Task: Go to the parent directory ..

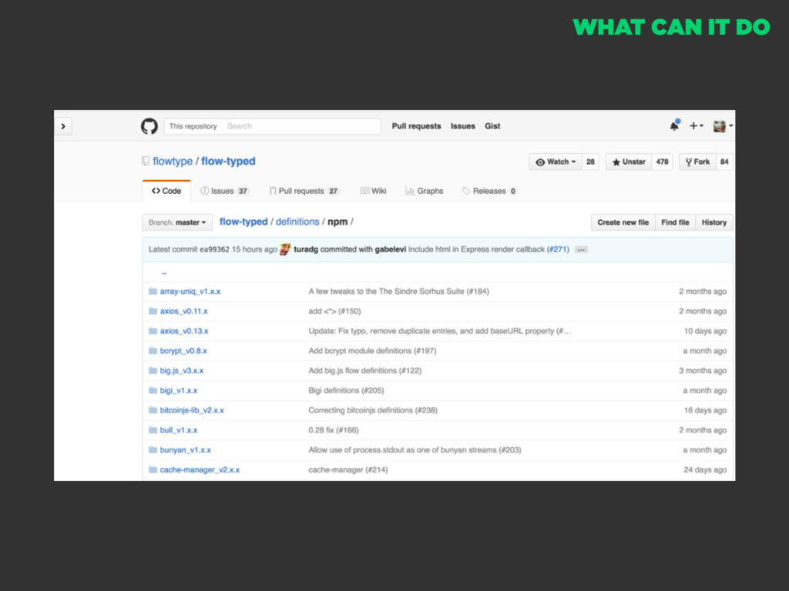Action: (x=164, y=272)
